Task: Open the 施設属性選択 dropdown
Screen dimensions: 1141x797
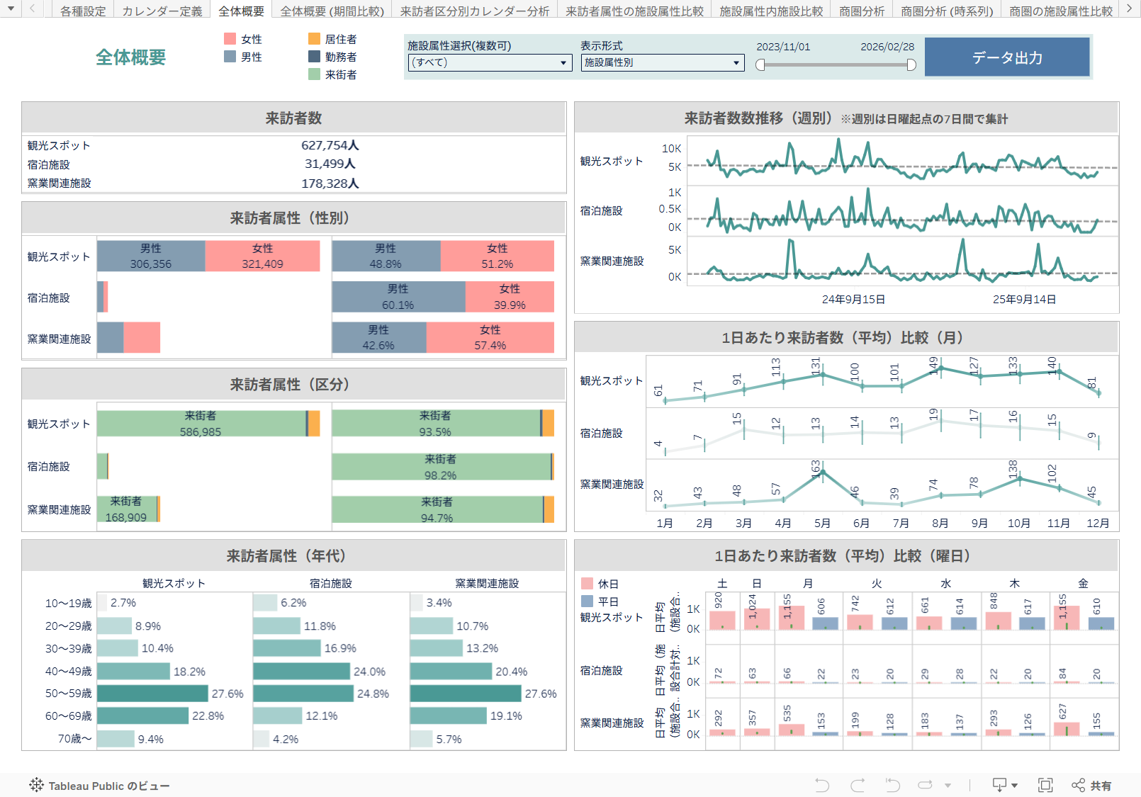Action: click(x=490, y=62)
